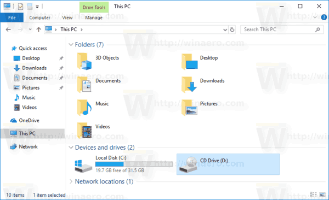This screenshot has height=200, width=329.
Task: Maximize the This PC window
Action: pyautogui.click(x=300, y=6)
